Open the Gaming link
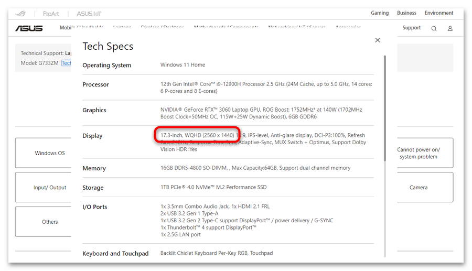 (x=380, y=13)
